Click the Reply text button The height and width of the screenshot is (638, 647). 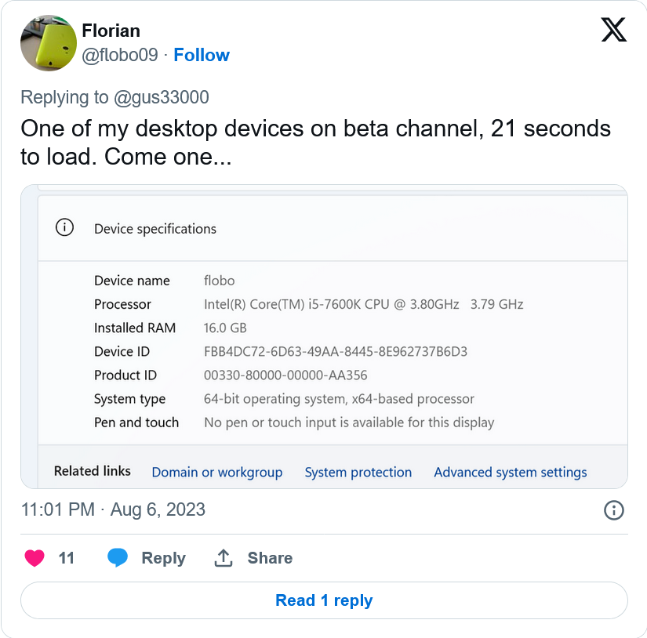click(x=163, y=558)
